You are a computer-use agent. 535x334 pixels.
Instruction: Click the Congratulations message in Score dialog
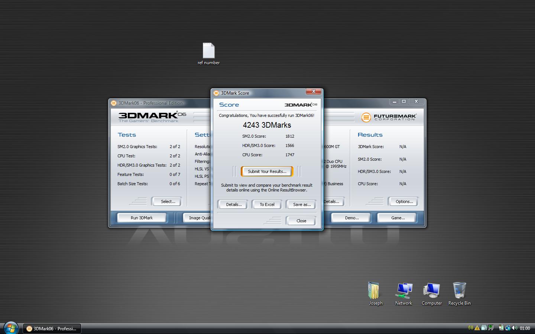(x=267, y=115)
